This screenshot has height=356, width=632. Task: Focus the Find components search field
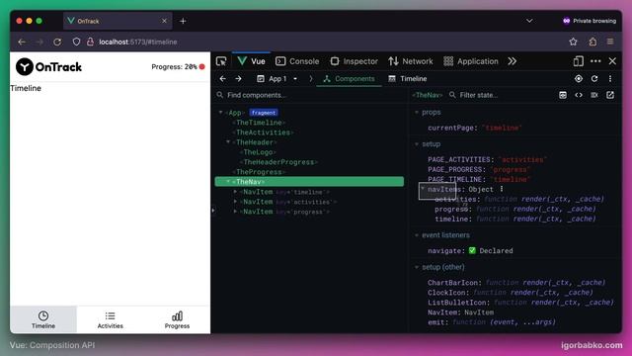point(310,95)
